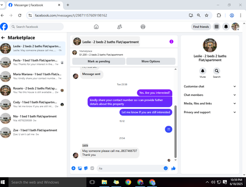
Task: Open Rosario 2 beds 2 baths conversation
Action: [x=33, y=90]
